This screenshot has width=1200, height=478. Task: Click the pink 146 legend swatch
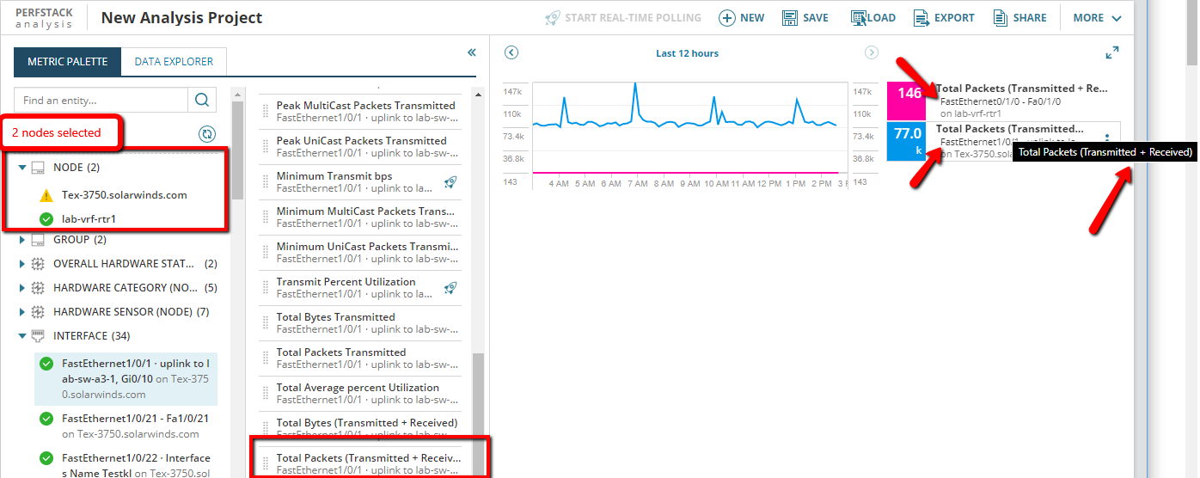[x=907, y=101]
